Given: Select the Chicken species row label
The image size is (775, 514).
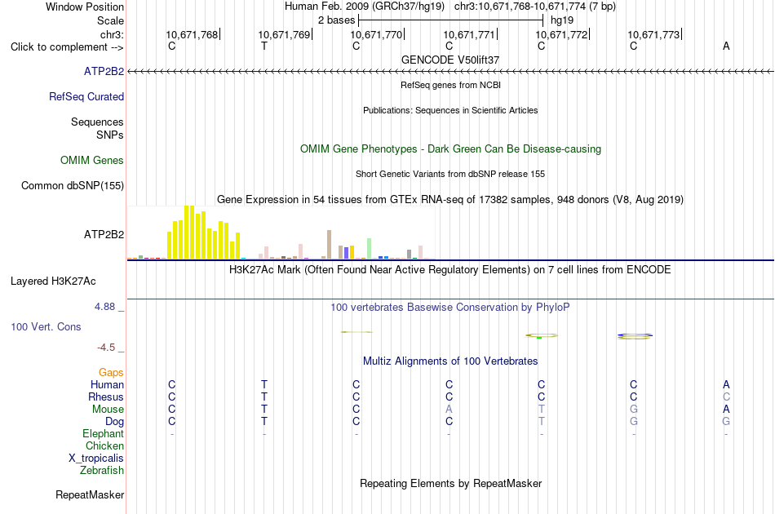Looking at the screenshot, I should [104, 445].
